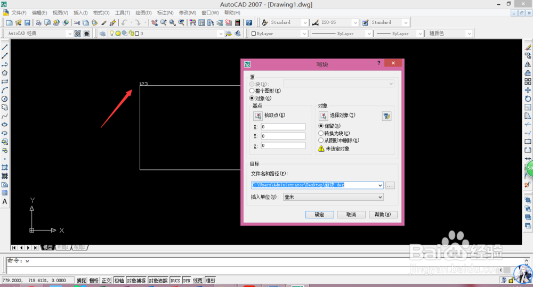Open the ByLayer color control dropdown
This screenshot has height=287, width=533.
[304, 34]
